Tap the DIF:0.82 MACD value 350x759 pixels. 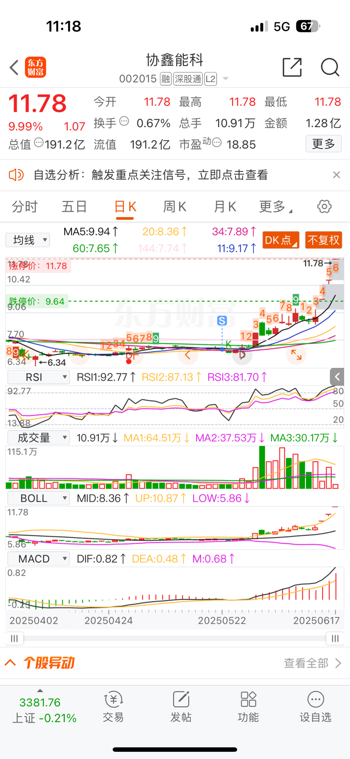(101, 559)
